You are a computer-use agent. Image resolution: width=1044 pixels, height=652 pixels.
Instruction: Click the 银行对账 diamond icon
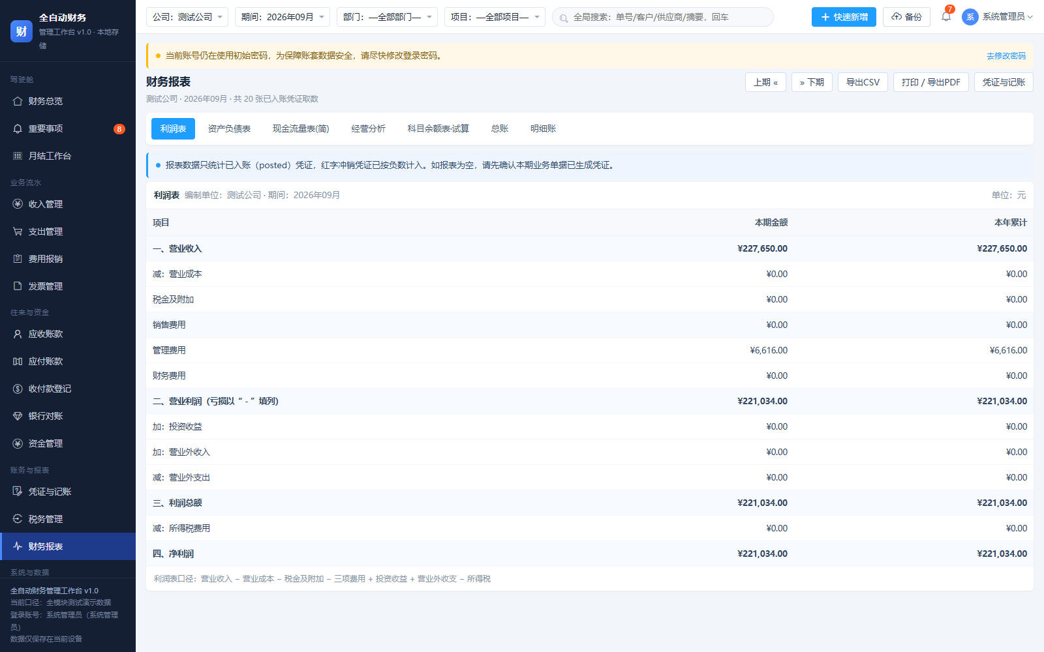click(18, 416)
